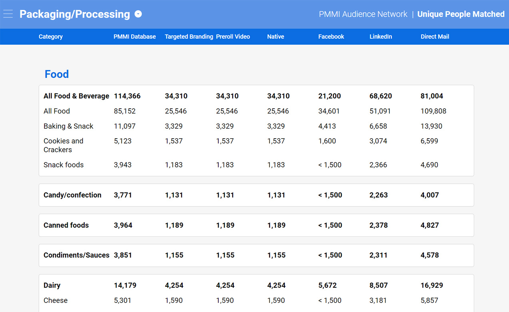Click the 34,601 Facebook value for All Food
The height and width of the screenshot is (312, 509).
coord(329,111)
